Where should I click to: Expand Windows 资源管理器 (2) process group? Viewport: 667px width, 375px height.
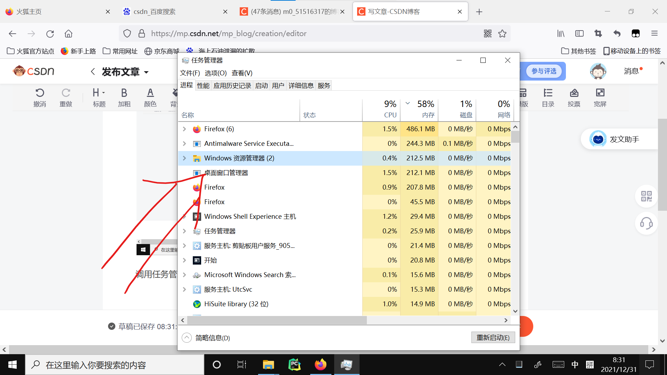coord(184,158)
